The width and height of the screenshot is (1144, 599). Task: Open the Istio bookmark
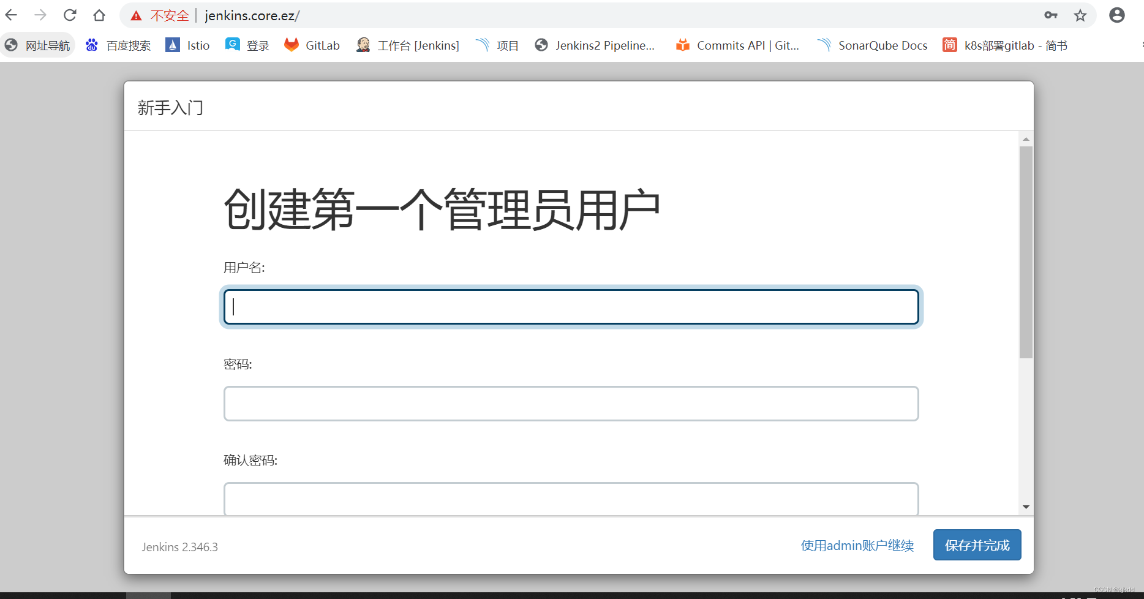pos(188,45)
